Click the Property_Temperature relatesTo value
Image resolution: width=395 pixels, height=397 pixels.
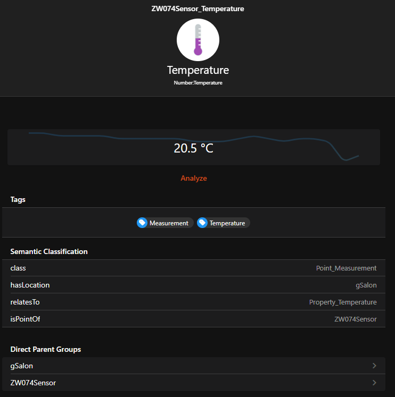click(343, 302)
